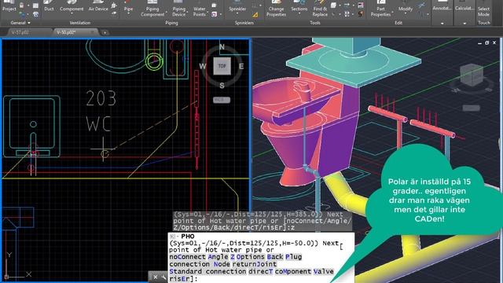
Task: Click the Modify tool
Action: point(406,6)
